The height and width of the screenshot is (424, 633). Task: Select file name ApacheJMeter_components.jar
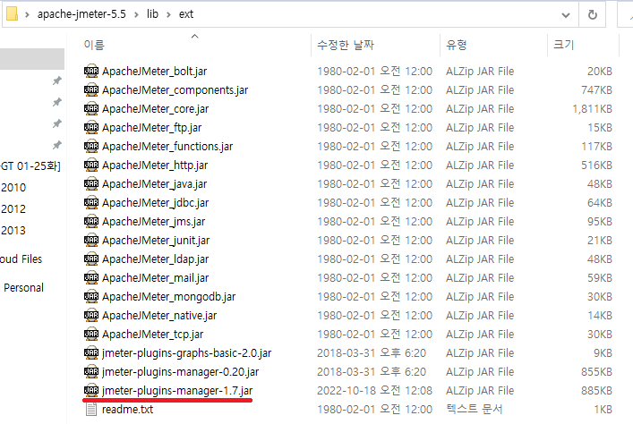[175, 90]
